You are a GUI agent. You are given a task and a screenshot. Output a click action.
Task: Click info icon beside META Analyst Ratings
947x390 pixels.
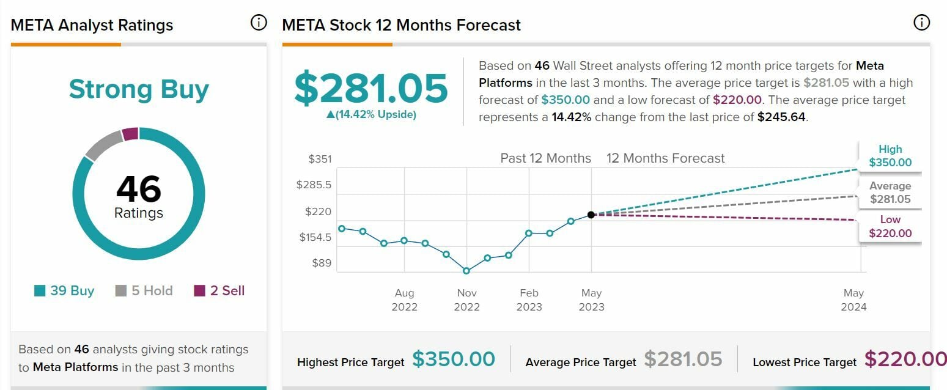259,23
